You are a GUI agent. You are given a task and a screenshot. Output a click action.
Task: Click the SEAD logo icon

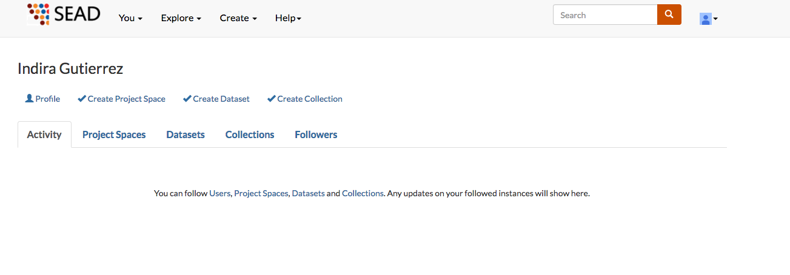[39, 13]
